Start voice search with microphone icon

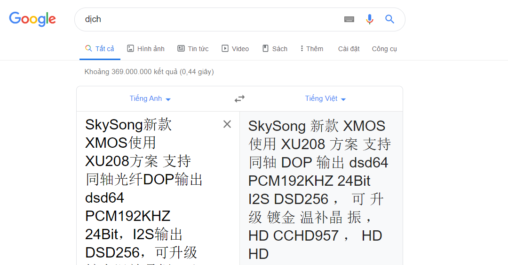tap(369, 19)
